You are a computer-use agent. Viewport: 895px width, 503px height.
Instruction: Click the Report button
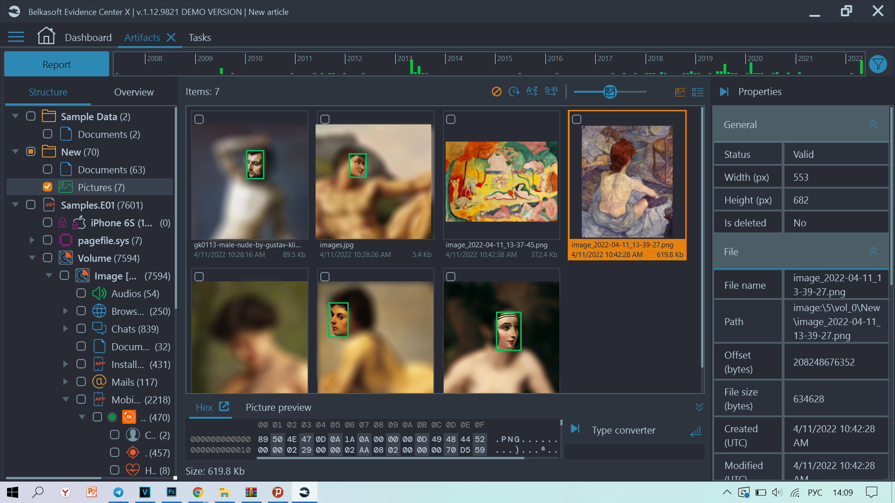[x=56, y=64]
